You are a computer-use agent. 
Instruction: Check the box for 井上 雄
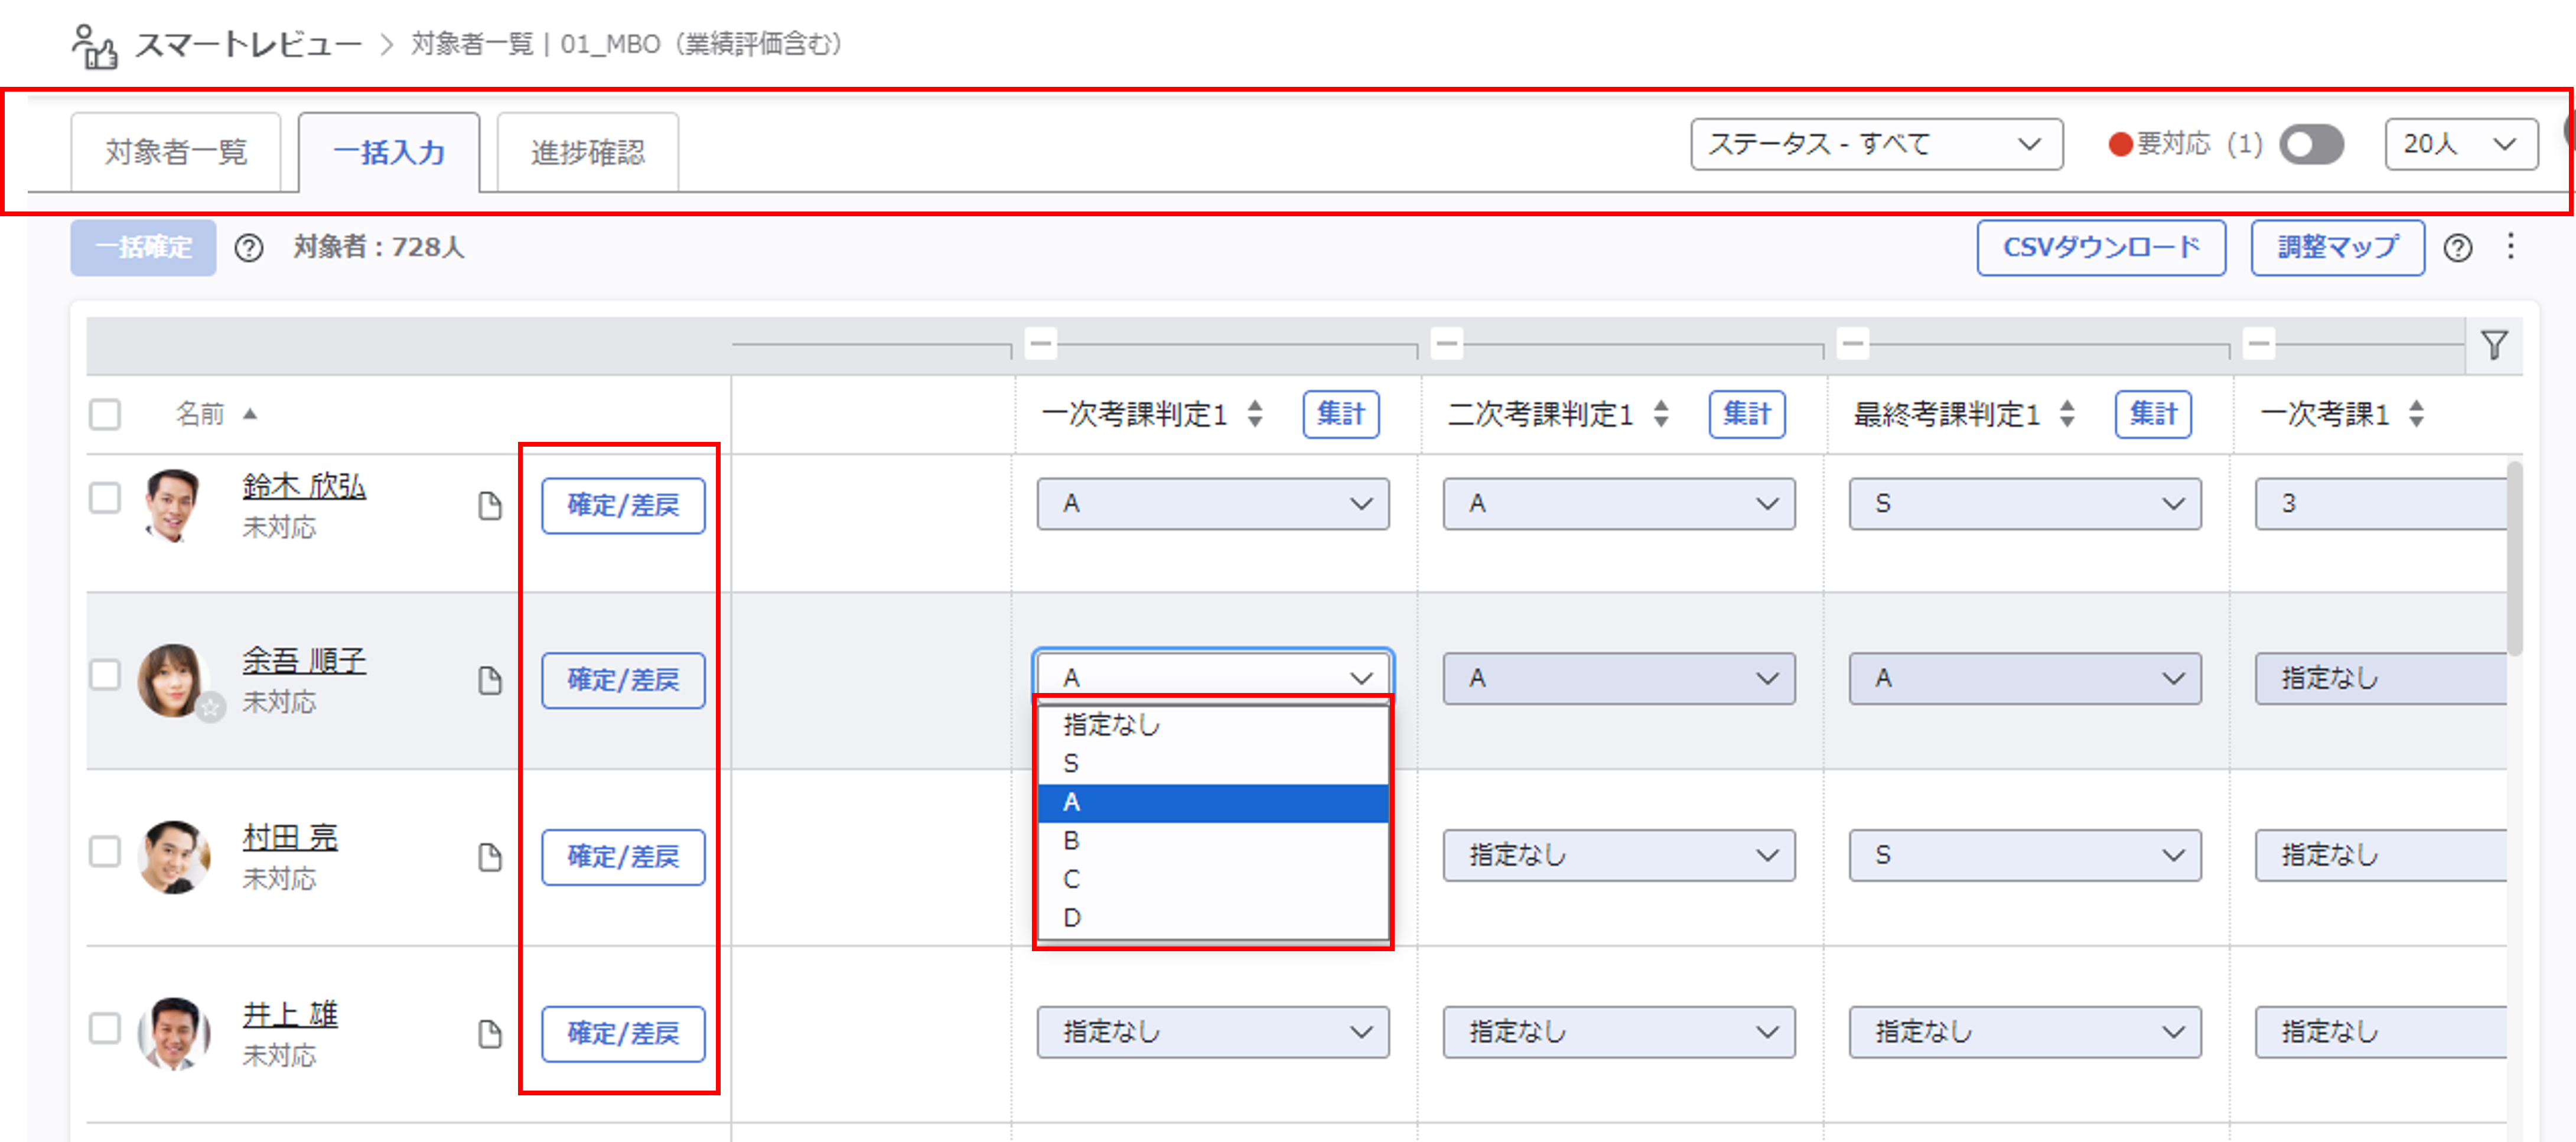pos(105,1028)
